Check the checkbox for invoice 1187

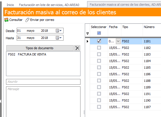tap(99, 107)
